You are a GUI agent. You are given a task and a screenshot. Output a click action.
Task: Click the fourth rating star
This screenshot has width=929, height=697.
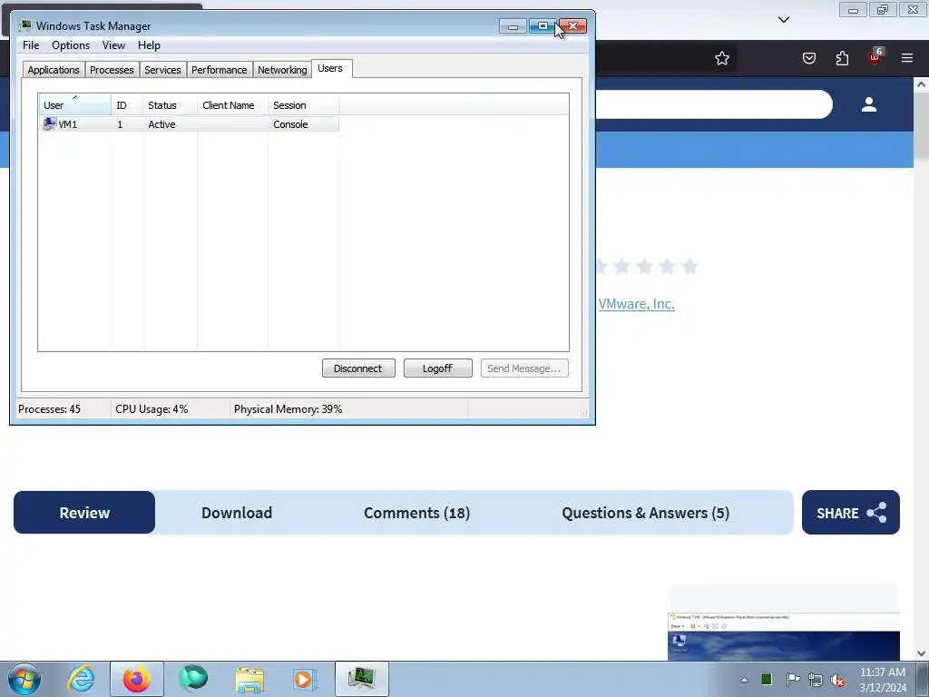(x=667, y=266)
